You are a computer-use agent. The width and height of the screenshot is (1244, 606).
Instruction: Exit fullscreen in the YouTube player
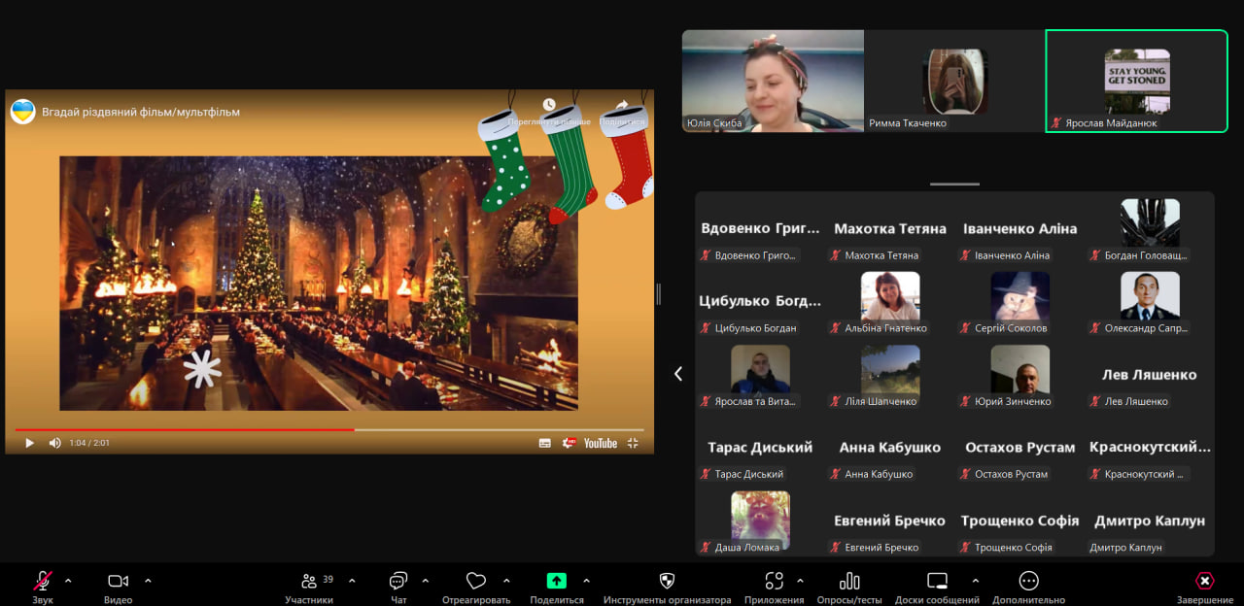633,443
